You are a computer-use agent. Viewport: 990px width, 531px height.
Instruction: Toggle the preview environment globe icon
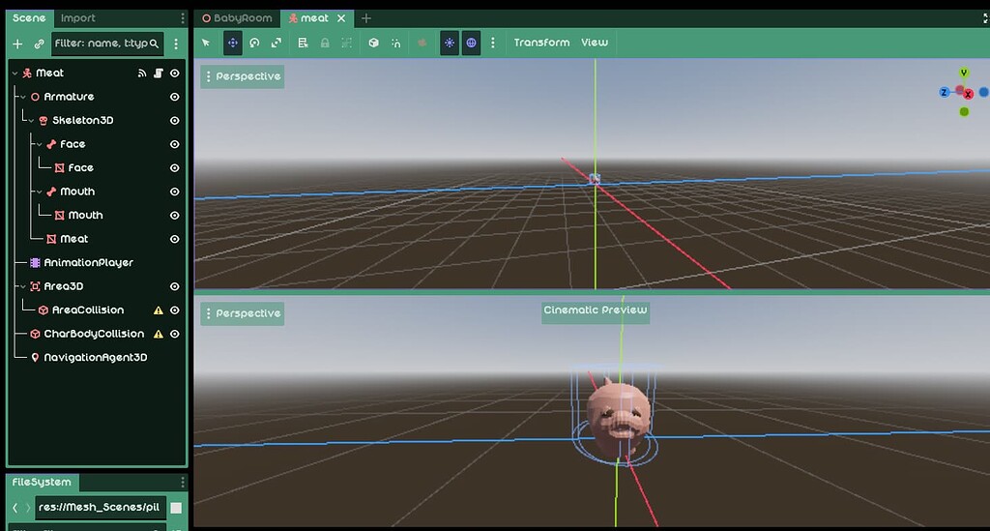471,43
